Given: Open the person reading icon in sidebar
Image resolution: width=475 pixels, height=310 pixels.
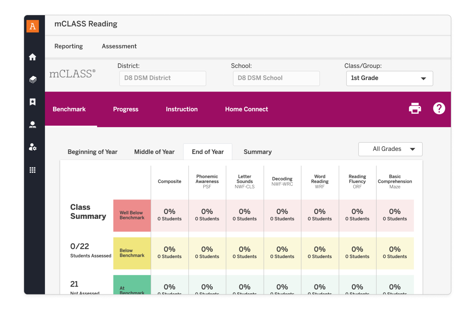Looking at the screenshot, I should click(33, 125).
